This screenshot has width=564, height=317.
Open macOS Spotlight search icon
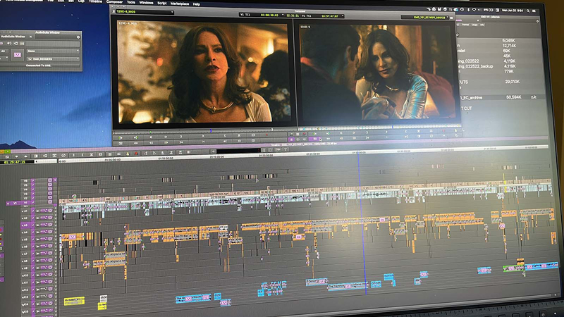coord(527,11)
